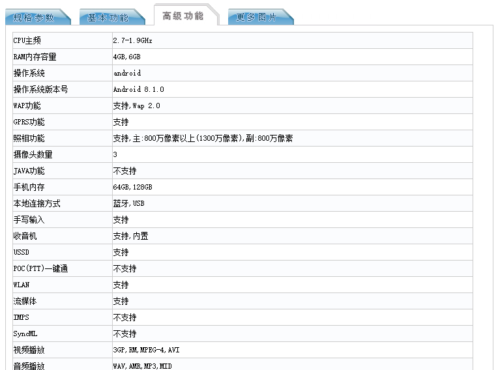Screen dimensions: 498x370
Task: Click the 收音机 label
Action: [x=25, y=236]
